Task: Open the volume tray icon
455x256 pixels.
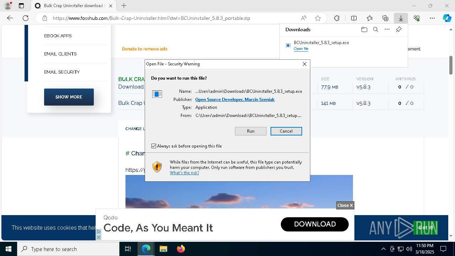Action: (409, 249)
